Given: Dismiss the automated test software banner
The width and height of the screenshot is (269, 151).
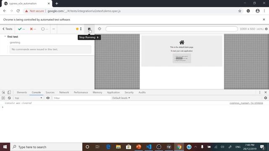Looking at the screenshot, I should tap(264, 20).
